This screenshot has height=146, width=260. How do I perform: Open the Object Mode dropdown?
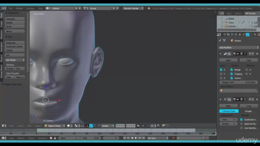click(x=55, y=126)
